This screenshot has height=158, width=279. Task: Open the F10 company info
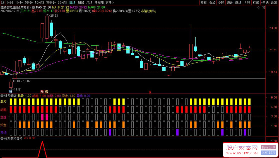coord(247,3)
